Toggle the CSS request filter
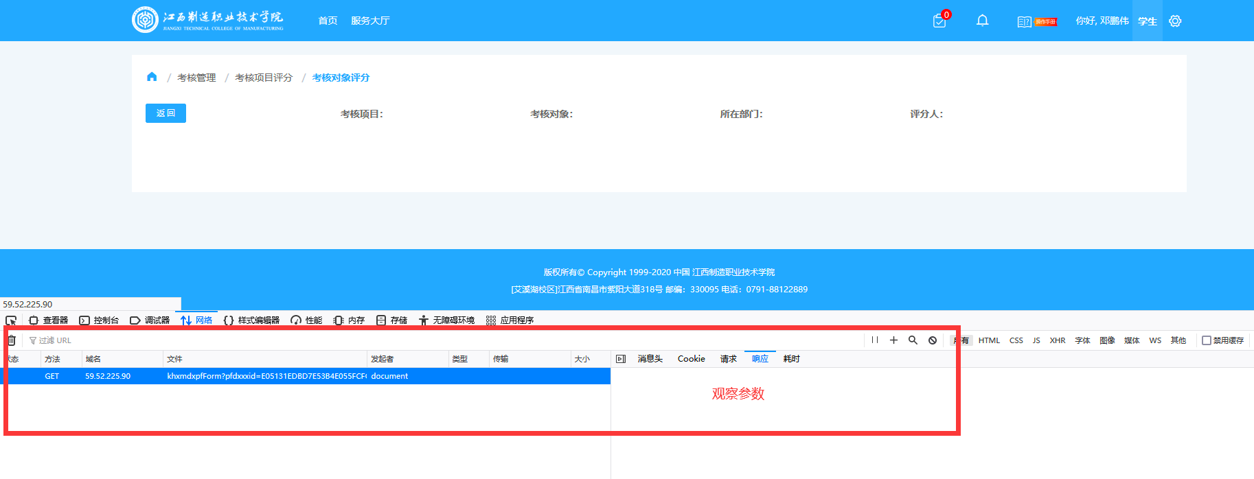The height and width of the screenshot is (479, 1254). [x=1016, y=340]
